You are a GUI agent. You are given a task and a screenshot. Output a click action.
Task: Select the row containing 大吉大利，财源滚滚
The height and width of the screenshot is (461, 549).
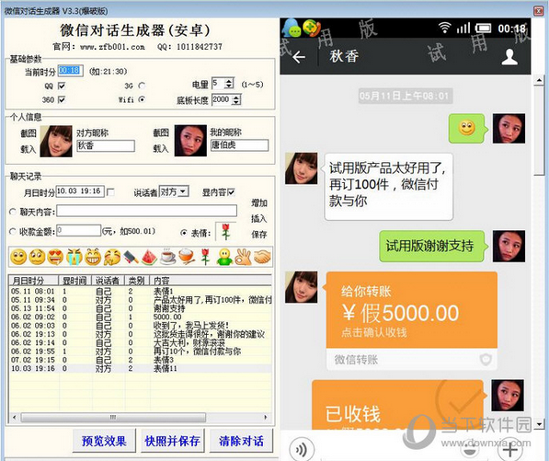coord(141,343)
